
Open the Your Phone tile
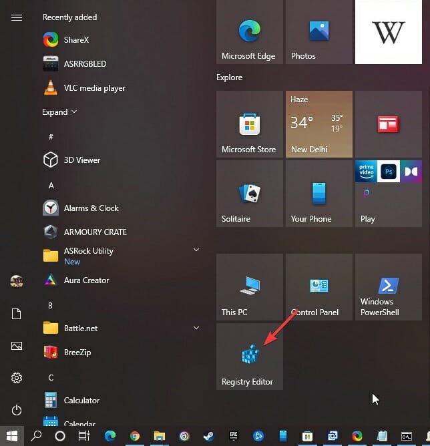click(x=319, y=194)
